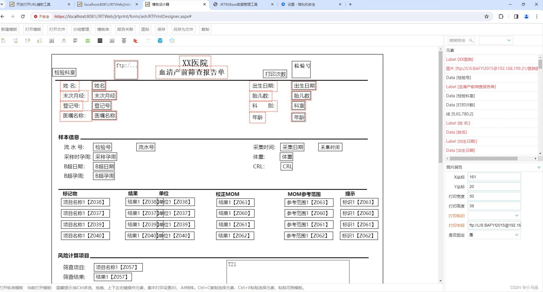Click the 模板库 button
The width and height of the screenshot is (543, 292).
(103, 29)
